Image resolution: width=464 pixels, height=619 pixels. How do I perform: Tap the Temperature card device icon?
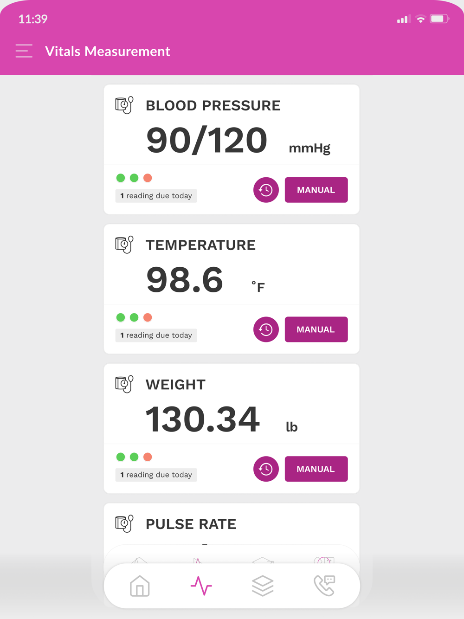pos(124,245)
